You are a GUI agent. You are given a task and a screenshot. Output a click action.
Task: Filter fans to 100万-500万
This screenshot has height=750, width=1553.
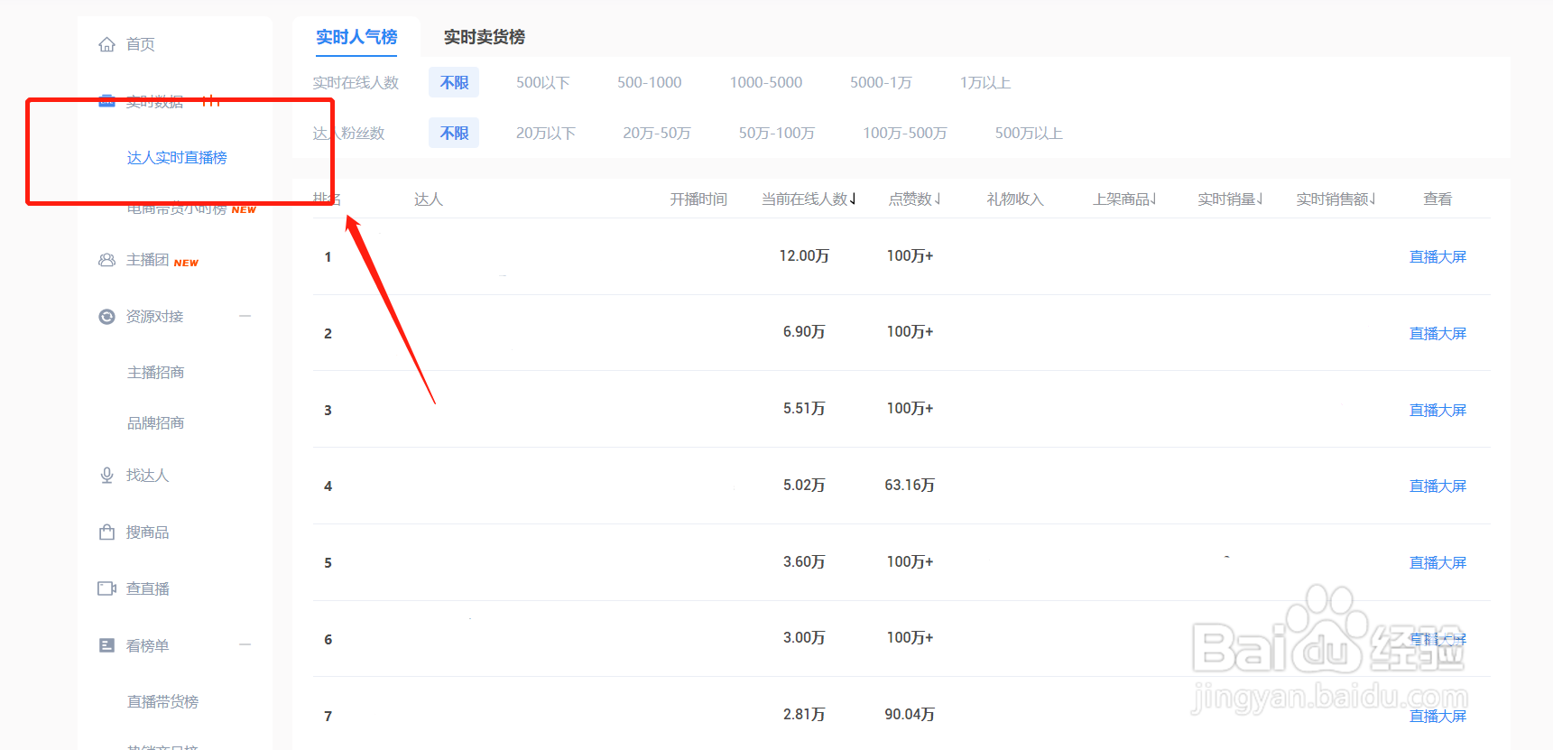point(905,133)
